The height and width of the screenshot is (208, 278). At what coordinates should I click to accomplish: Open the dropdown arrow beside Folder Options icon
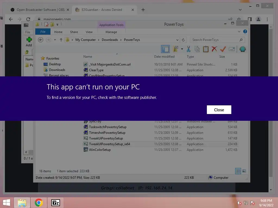pos(182,49)
